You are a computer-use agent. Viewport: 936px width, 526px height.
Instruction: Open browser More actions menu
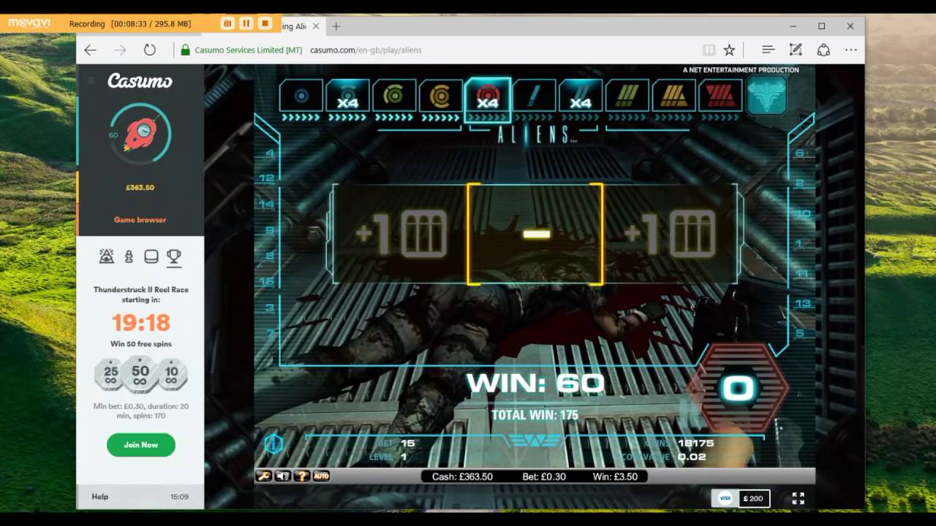[x=850, y=50]
